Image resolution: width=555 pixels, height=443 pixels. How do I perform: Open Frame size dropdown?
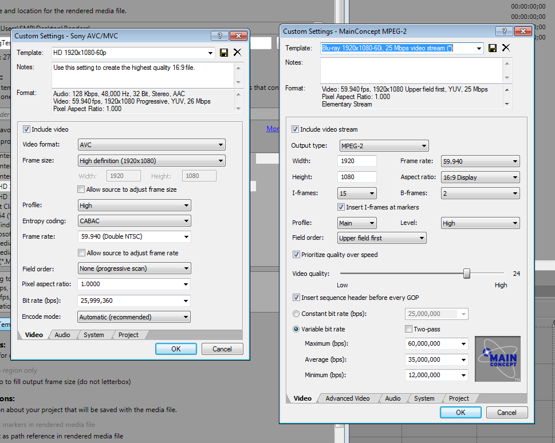[x=151, y=161]
